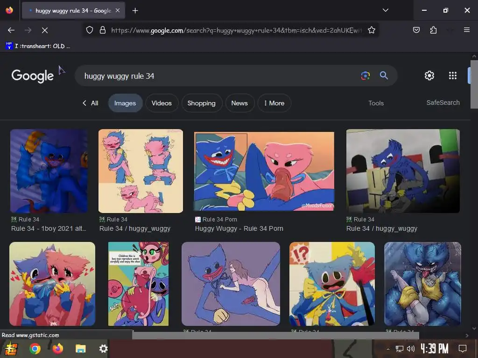
Task: Expand the More filters menu
Action: pos(274,103)
